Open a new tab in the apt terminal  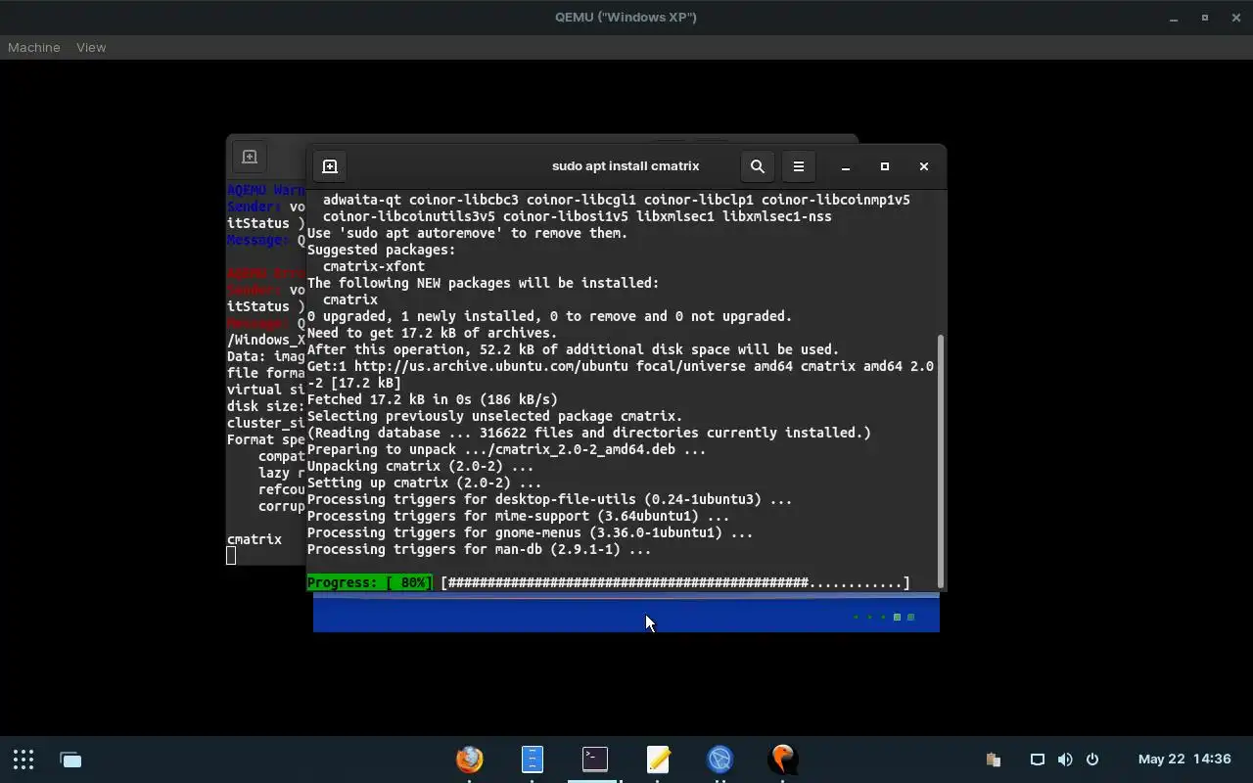point(330,166)
